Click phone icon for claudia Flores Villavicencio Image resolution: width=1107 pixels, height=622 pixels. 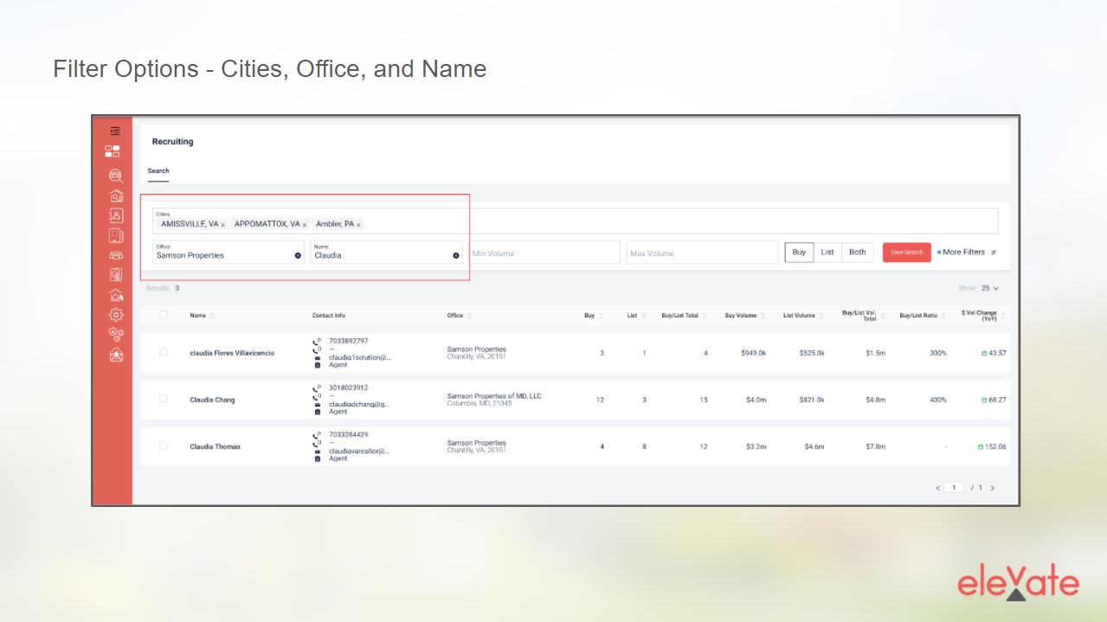point(317,341)
